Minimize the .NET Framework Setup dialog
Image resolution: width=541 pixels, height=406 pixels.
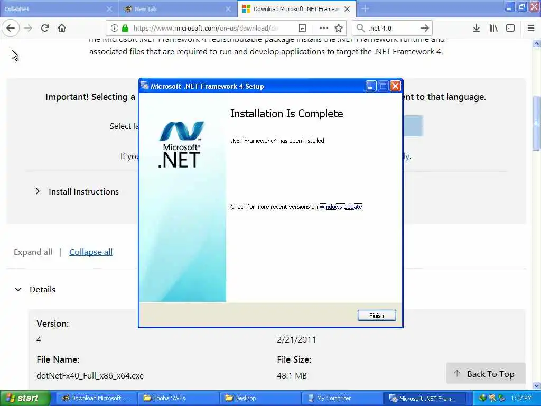click(370, 86)
